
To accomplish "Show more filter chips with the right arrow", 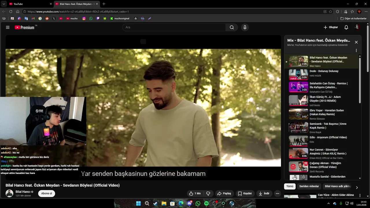I will 357,187.
